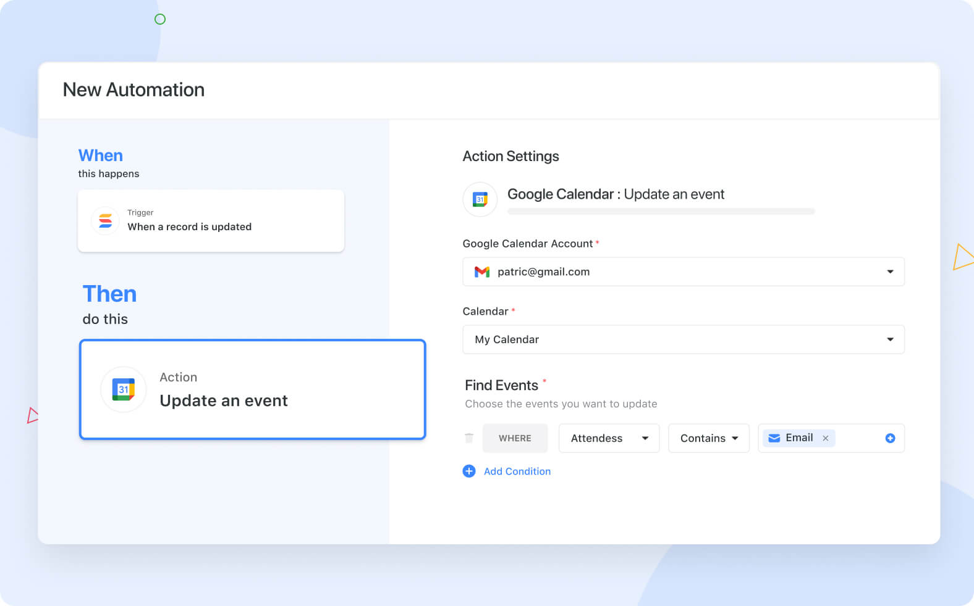974x606 pixels.
Task: Click the condition value input field
Action: pos(831,438)
